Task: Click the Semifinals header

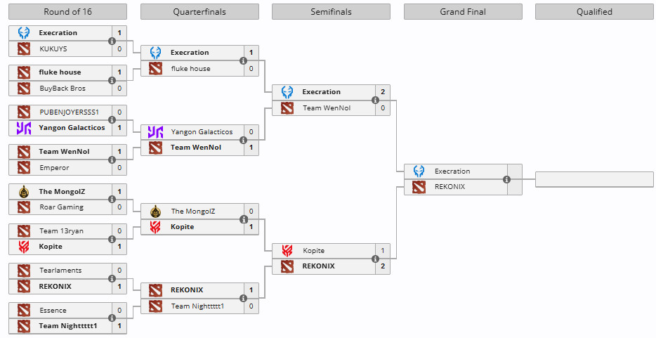Action: 331,12
